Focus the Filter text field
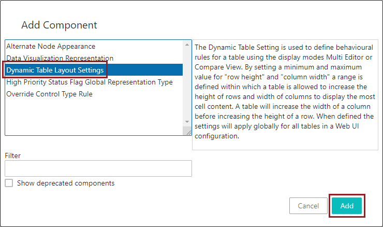 pyautogui.click(x=98, y=168)
